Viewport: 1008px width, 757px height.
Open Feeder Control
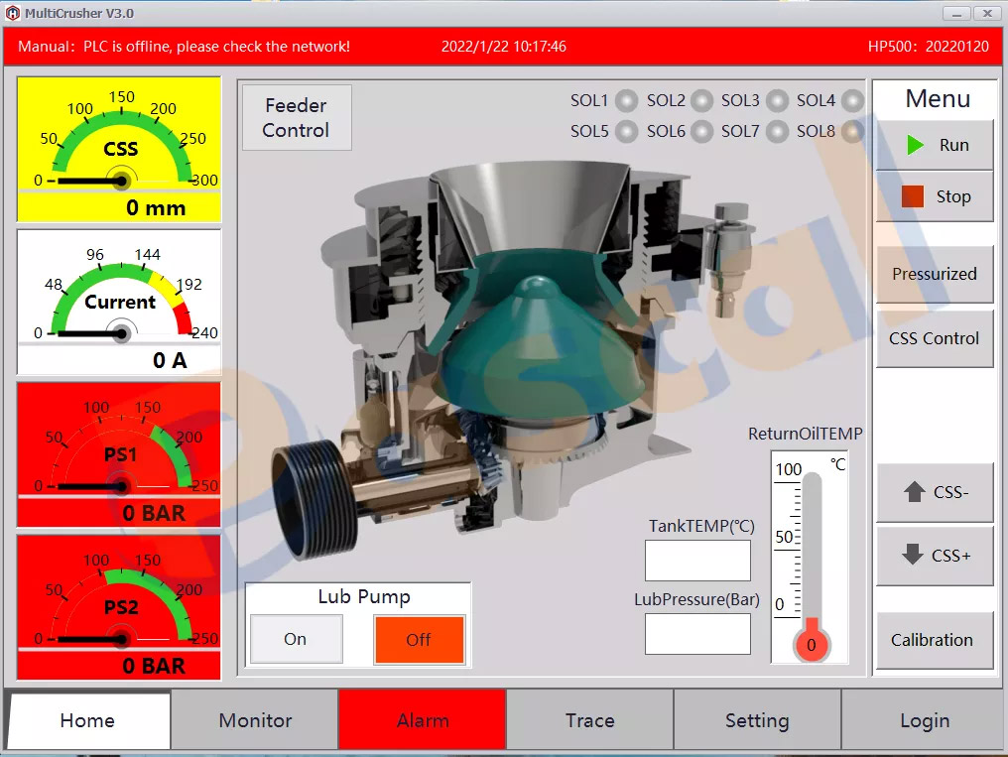click(x=297, y=118)
